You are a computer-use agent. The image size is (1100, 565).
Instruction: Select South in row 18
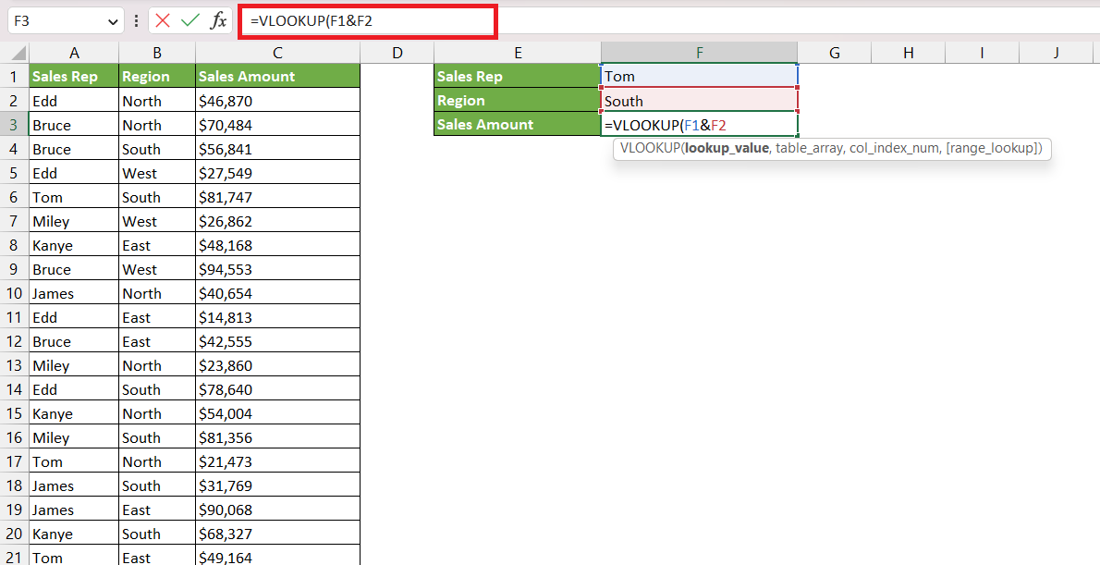[x=157, y=485]
